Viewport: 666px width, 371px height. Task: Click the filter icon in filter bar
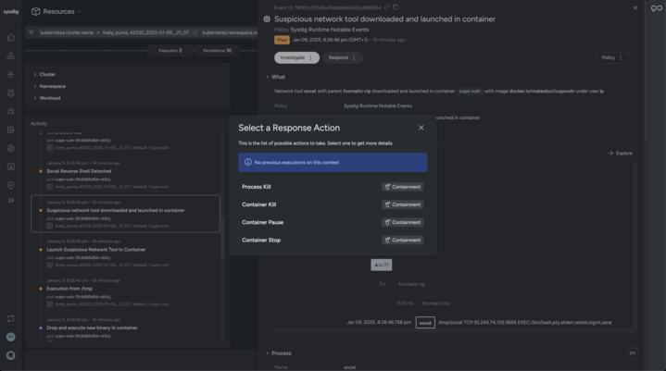point(31,32)
